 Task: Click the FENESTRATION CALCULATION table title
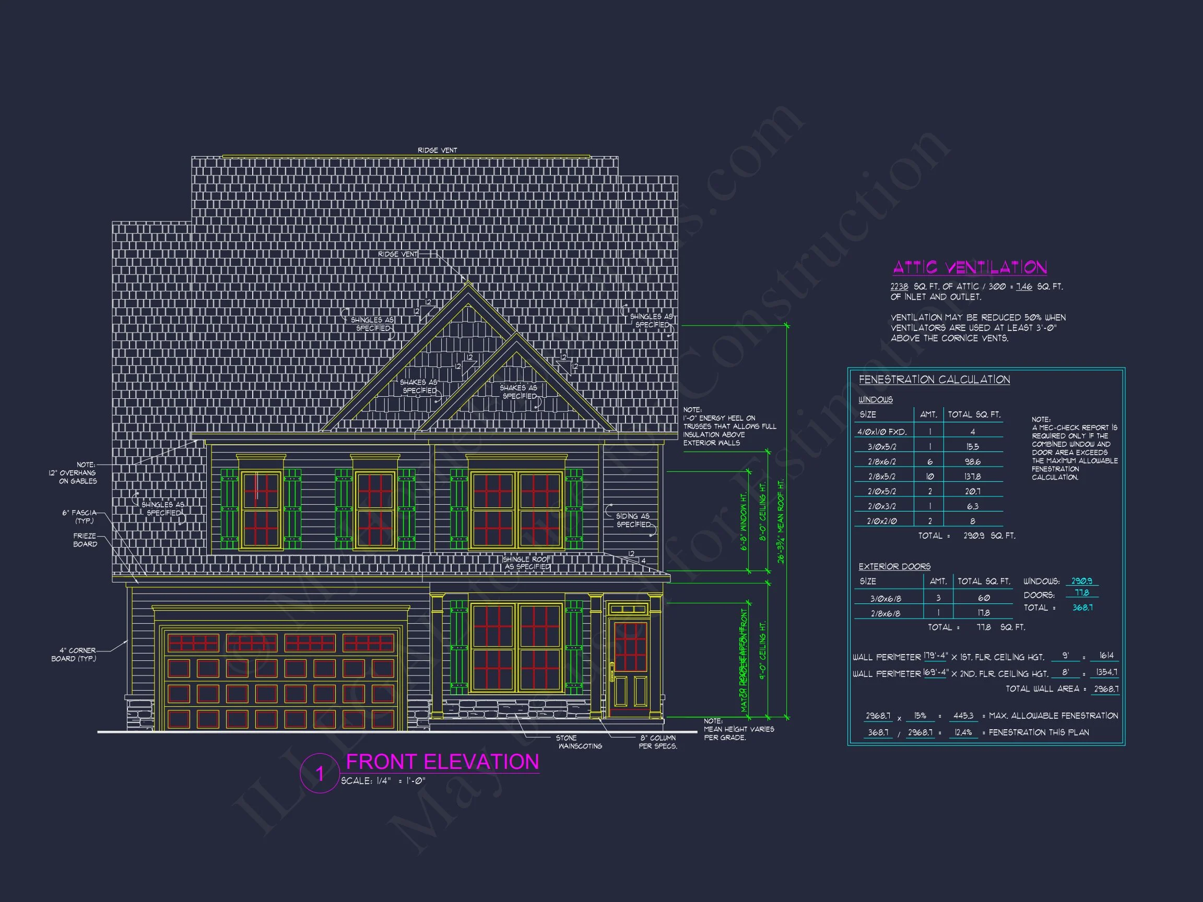click(x=934, y=379)
